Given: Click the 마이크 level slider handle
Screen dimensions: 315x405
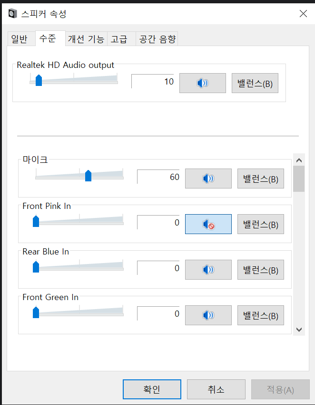Looking at the screenshot, I should pyautogui.click(x=88, y=176).
